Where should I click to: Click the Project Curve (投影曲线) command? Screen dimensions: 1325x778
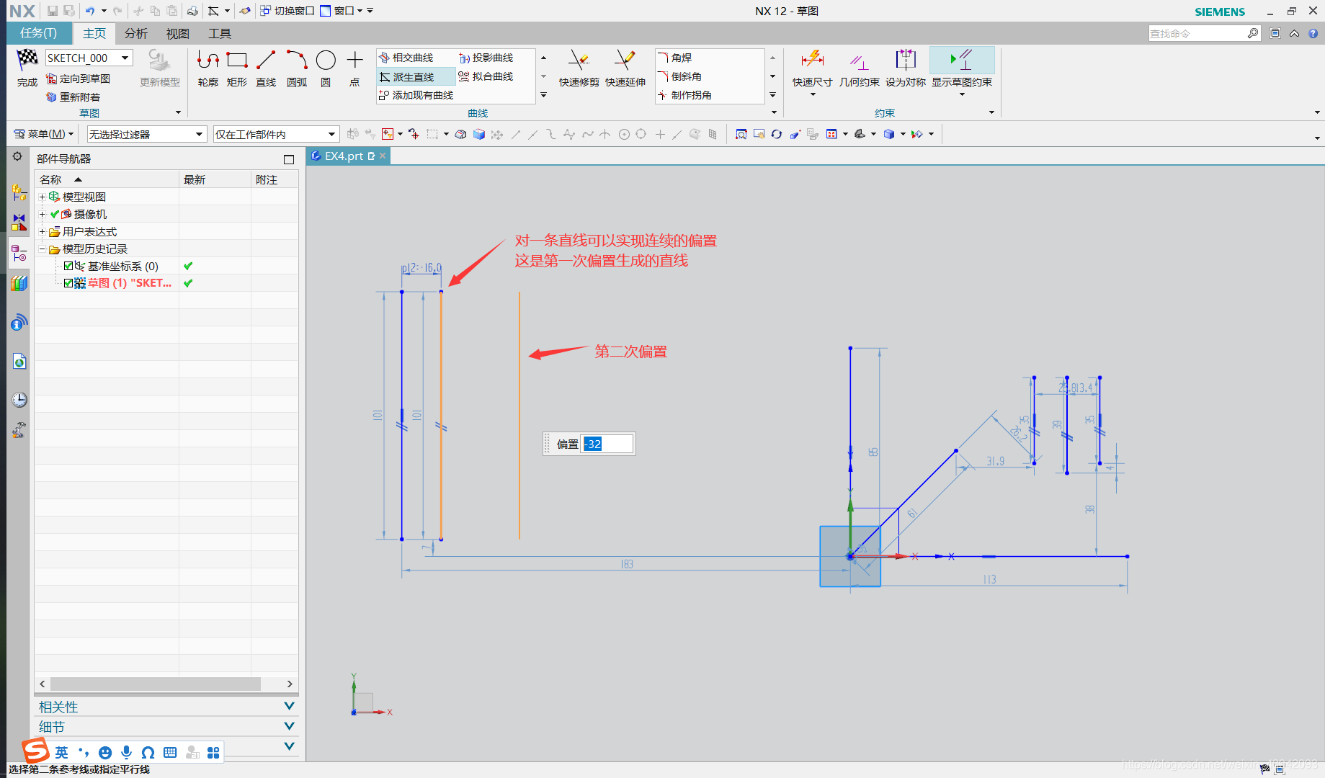coord(486,58)
